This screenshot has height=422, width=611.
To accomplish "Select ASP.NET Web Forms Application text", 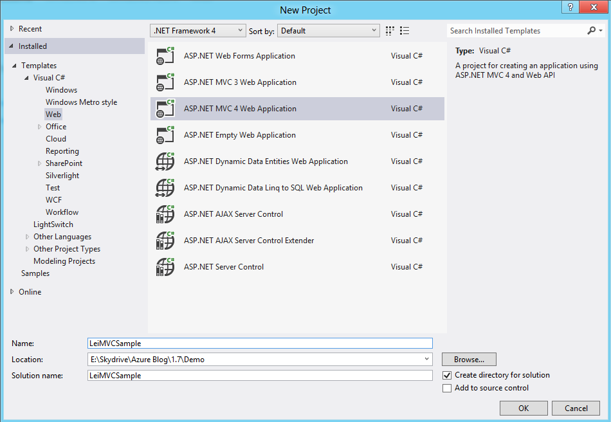I will click(239, 56).
